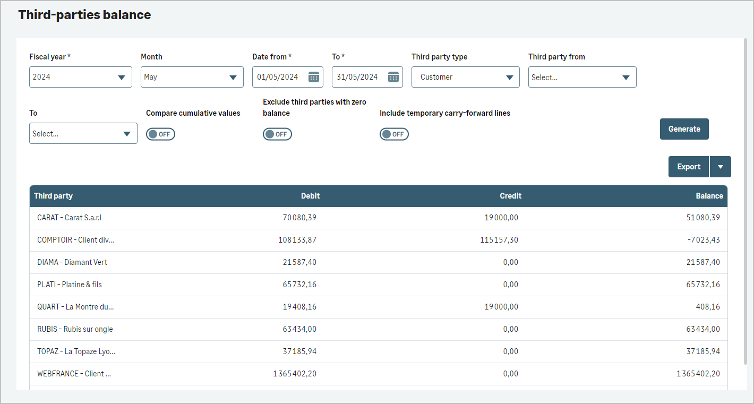Image resolution: width=754 pixels, height=404 pixels.
Task: Toggle Compare cumulative values switch
Action: point(160,134)
